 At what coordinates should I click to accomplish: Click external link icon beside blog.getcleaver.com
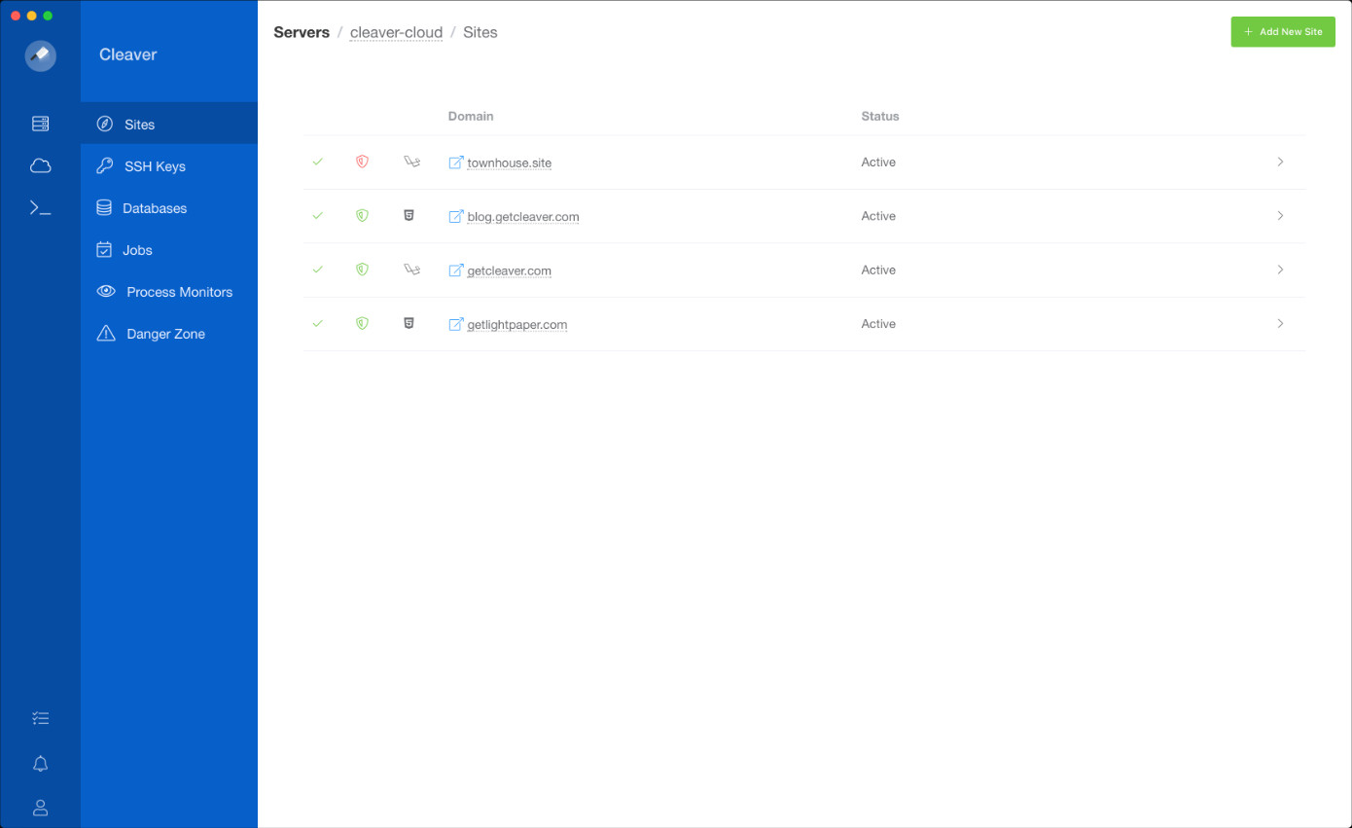455,216
